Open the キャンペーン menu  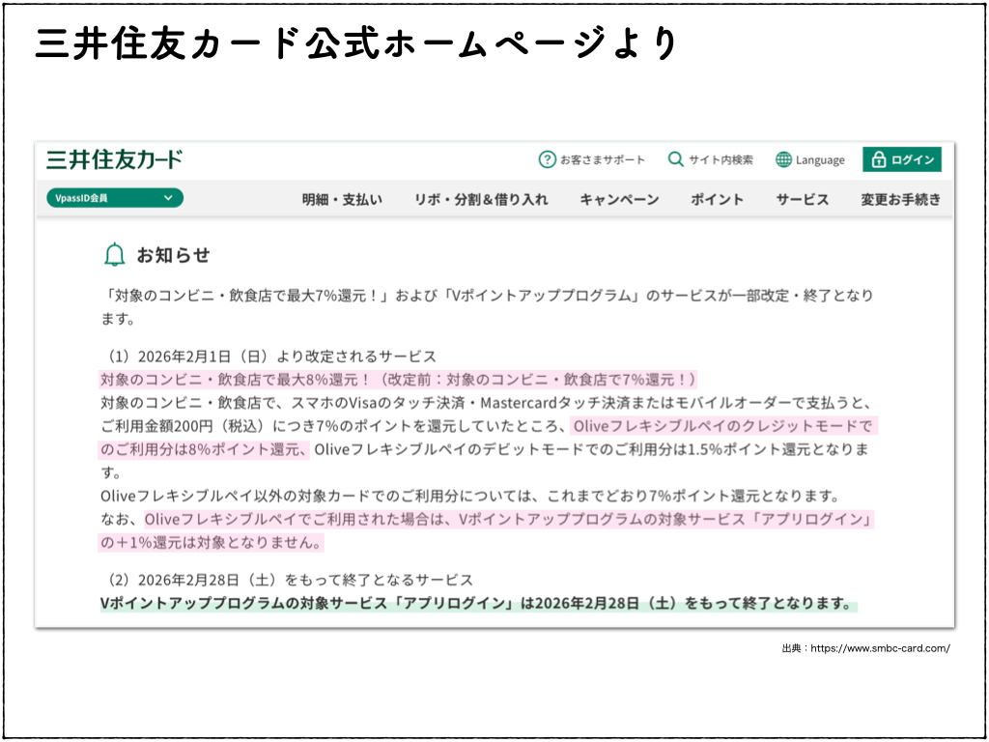619,199
